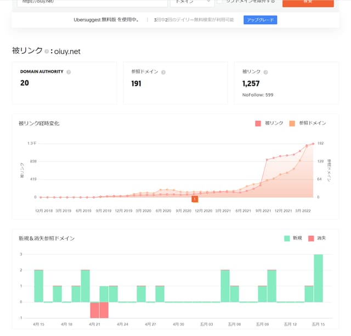
Task: Click the 新規＆消失参照ドメイン chart title
Action: pos(47,238)
